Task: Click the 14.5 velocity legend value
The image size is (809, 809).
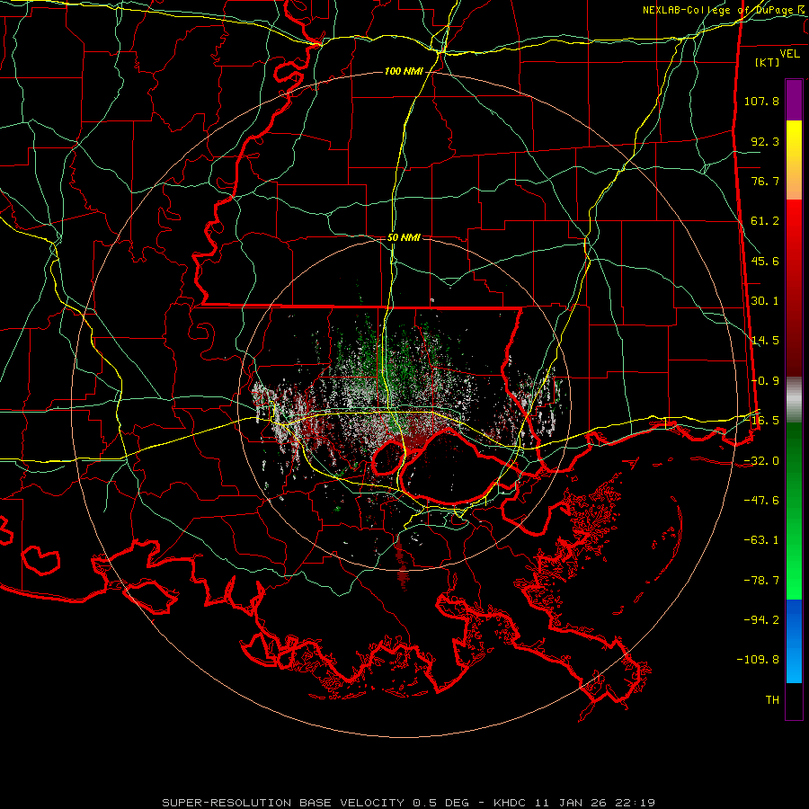Action: (x=765, y=341)
